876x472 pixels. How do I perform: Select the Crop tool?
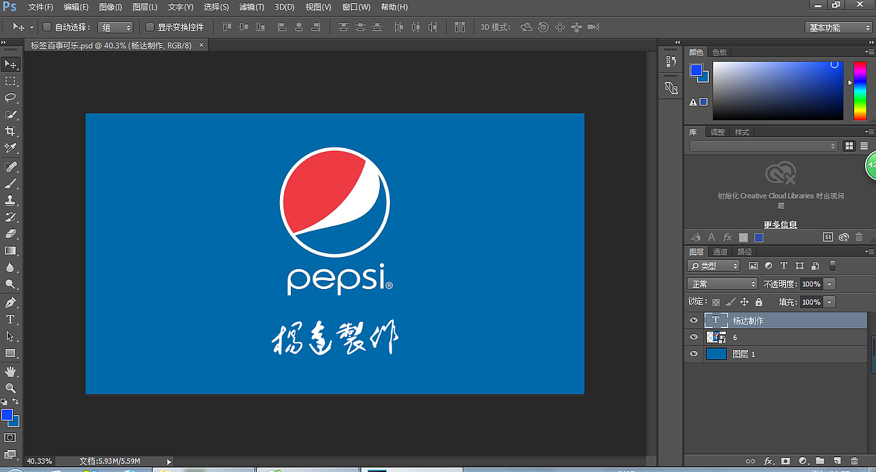pyautogui.click(x=10, y=131)
